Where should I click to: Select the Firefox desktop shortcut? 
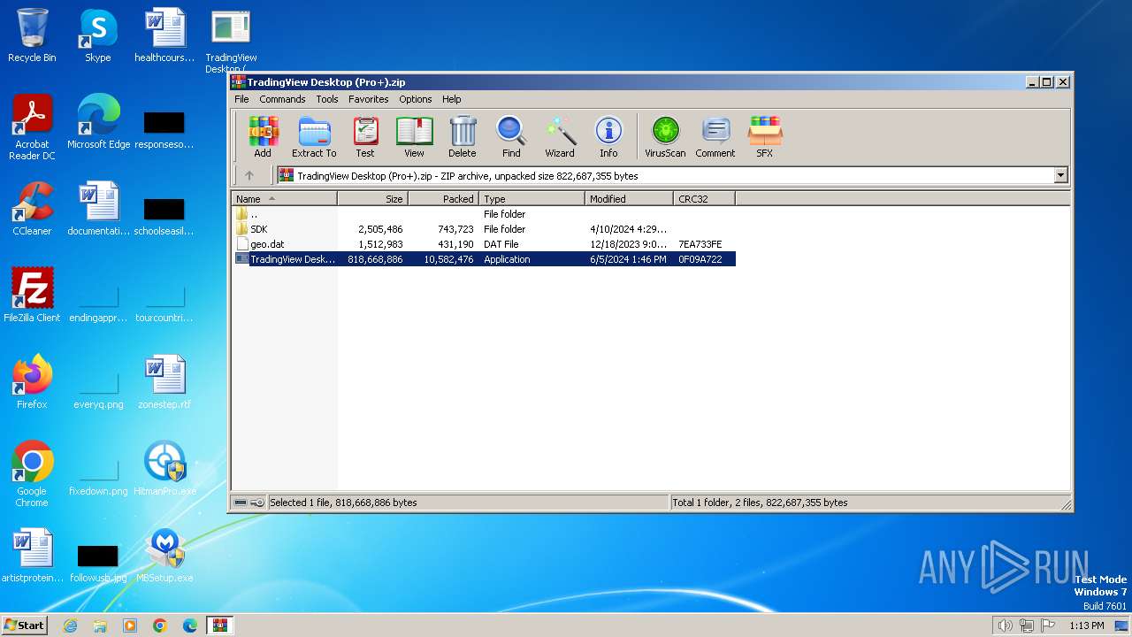click(x=32, y=381)
